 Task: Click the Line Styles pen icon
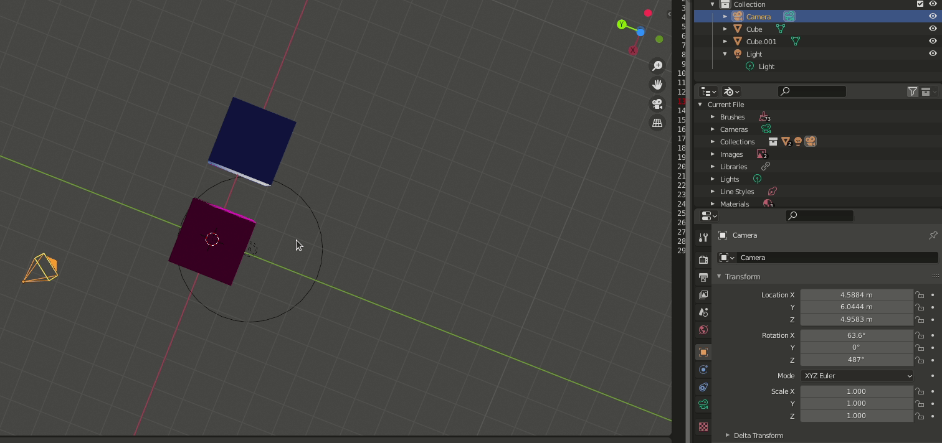coord(772,191)
